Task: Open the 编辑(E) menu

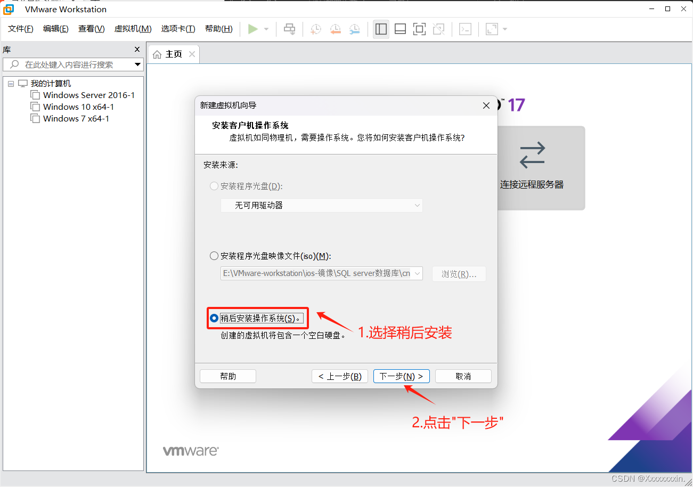Action: pos(56,29)
